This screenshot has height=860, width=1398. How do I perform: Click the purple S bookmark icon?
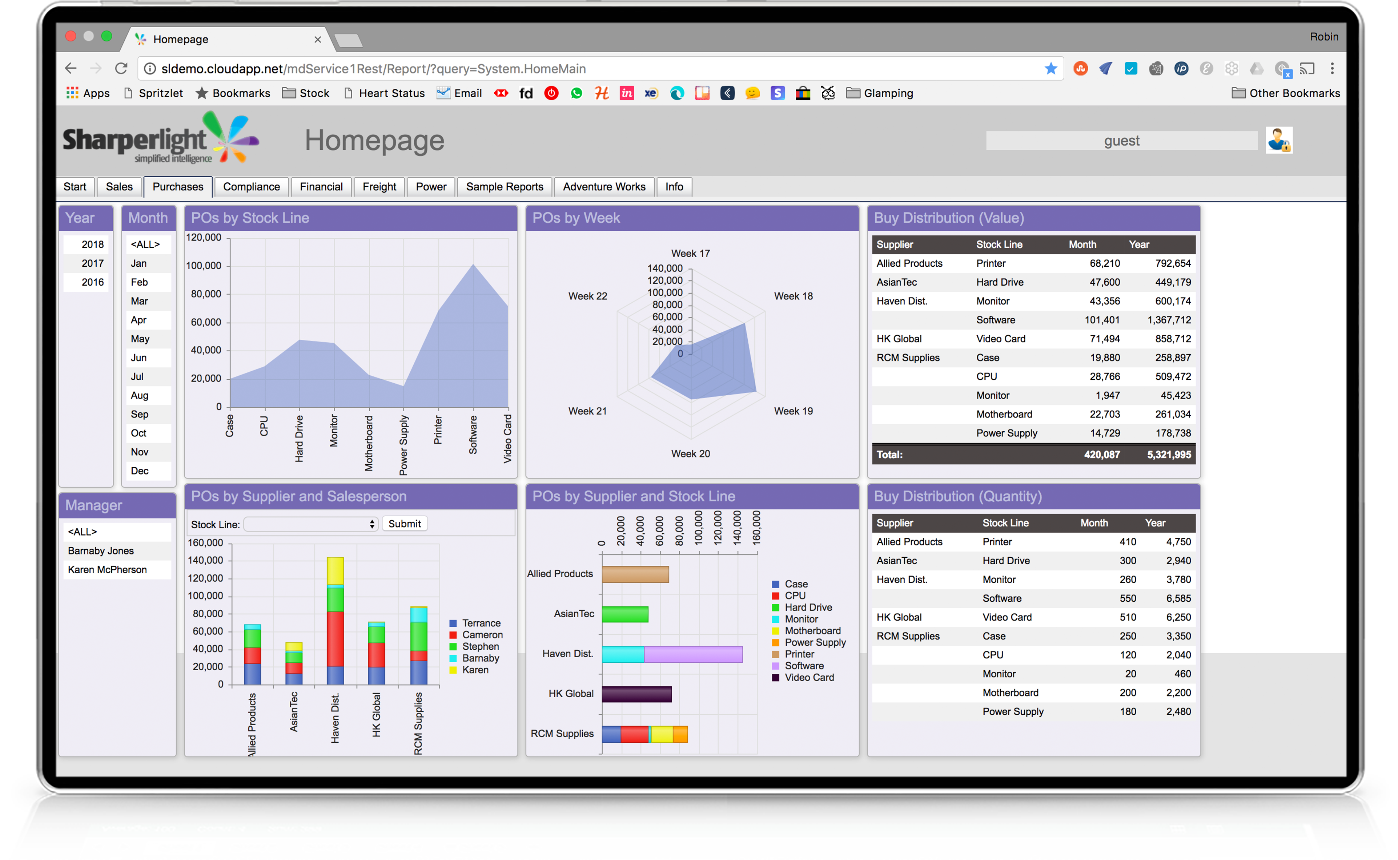(777, 93)
